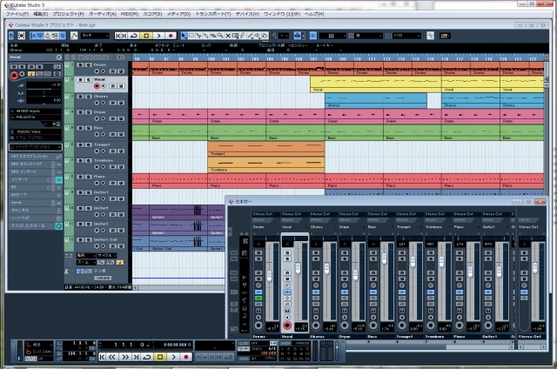
Task: Open the automation mode dropdown in toolbar
Action: 95,36
